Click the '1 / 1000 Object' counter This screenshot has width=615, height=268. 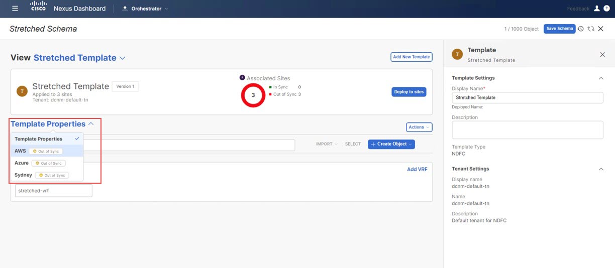(x=522, y=29)
